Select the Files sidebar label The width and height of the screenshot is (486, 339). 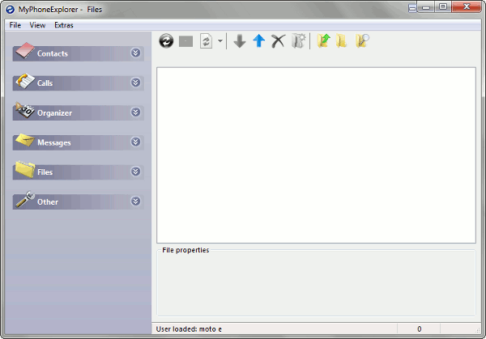coord(45,172)
